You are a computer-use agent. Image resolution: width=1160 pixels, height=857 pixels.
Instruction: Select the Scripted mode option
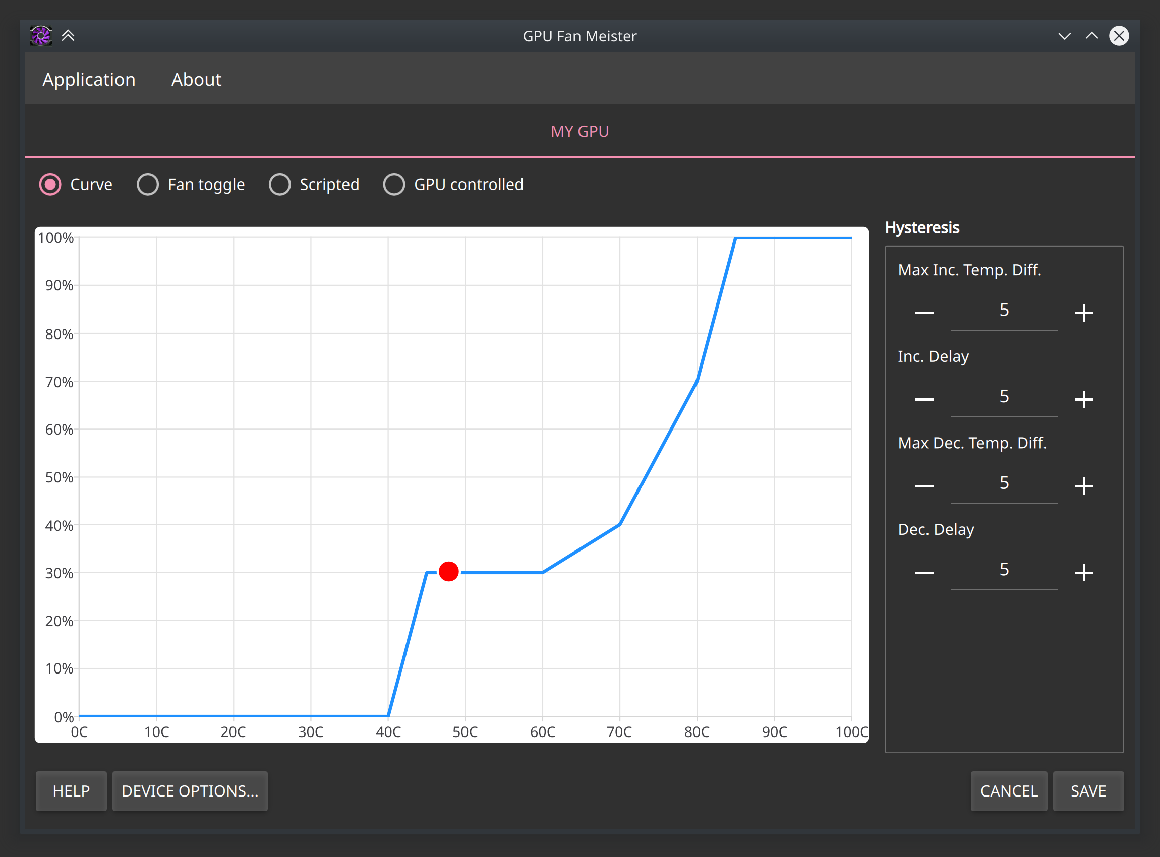[x=280, y=185]
